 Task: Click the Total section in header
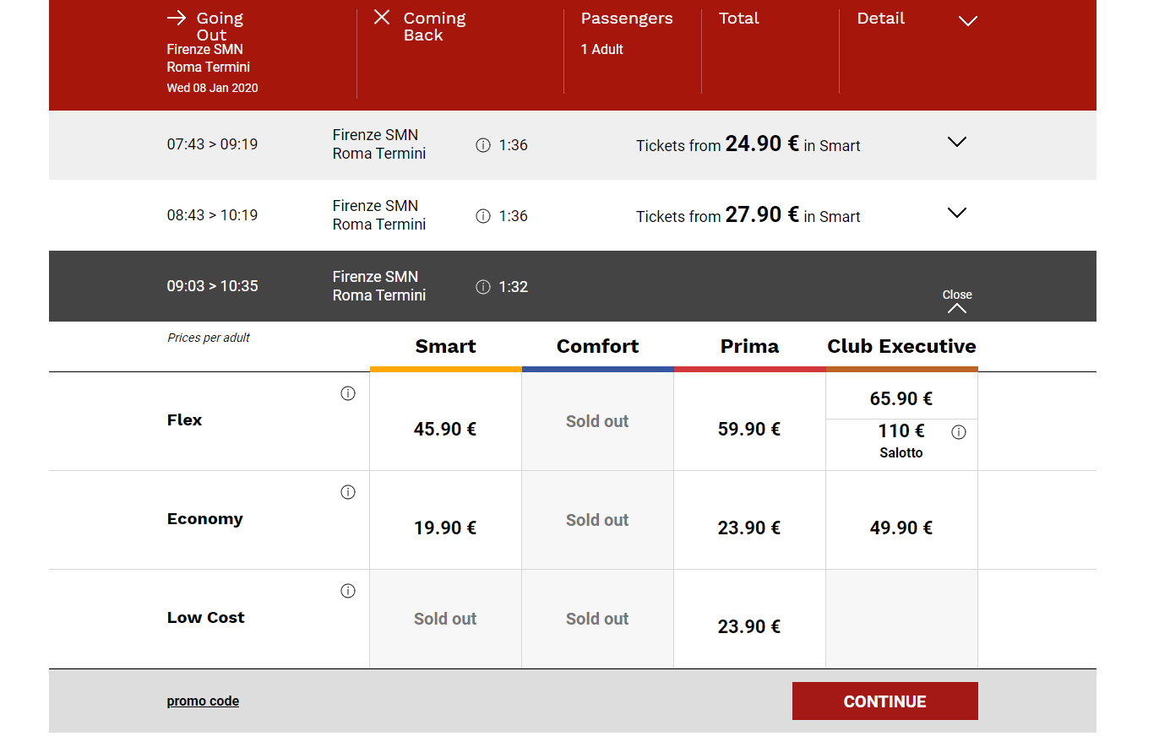click(x=770, y=52)
